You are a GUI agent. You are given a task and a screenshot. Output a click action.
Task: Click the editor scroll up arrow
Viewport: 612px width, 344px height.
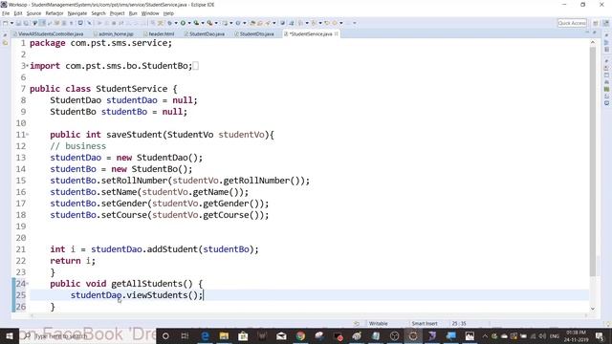pos(593,42)
